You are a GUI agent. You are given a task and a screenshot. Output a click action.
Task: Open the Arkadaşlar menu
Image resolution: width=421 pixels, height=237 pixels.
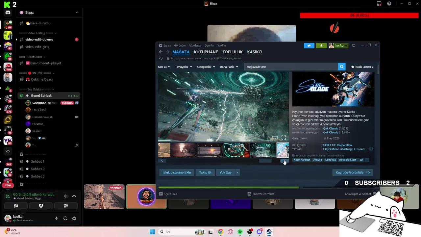(x=195, y=45)
